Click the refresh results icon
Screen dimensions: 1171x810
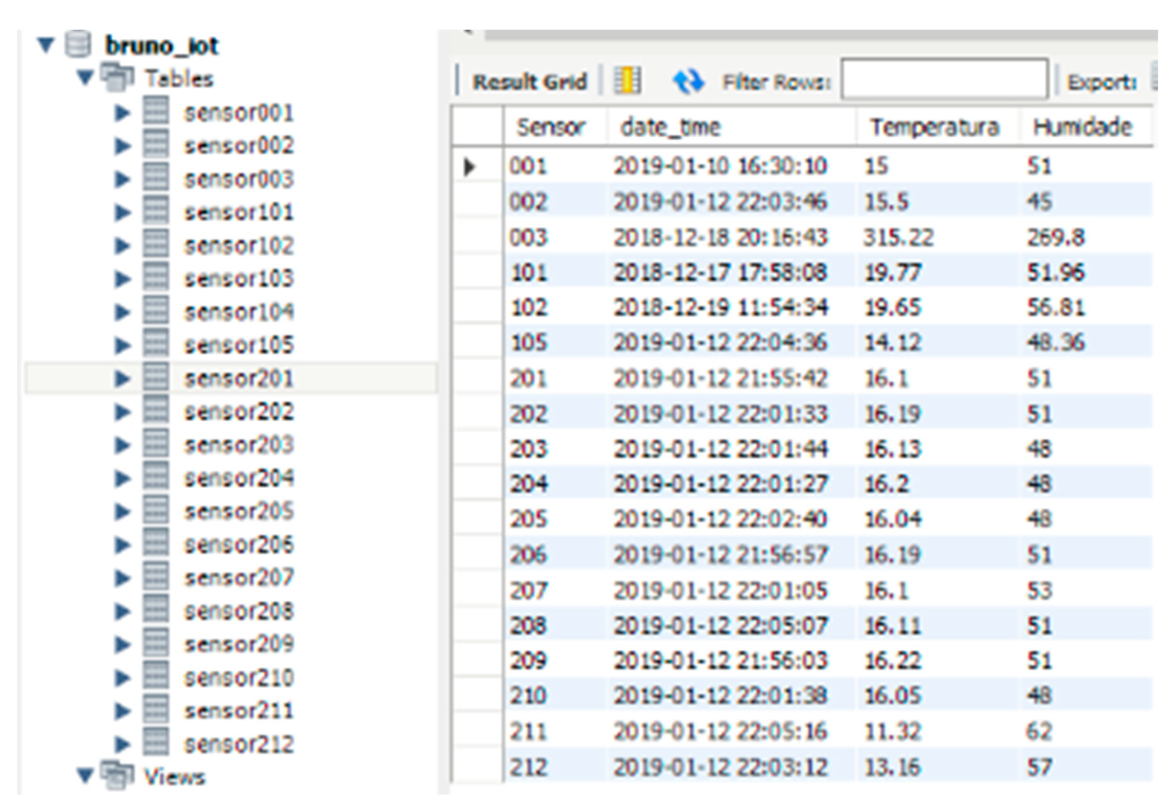point(687,81)
